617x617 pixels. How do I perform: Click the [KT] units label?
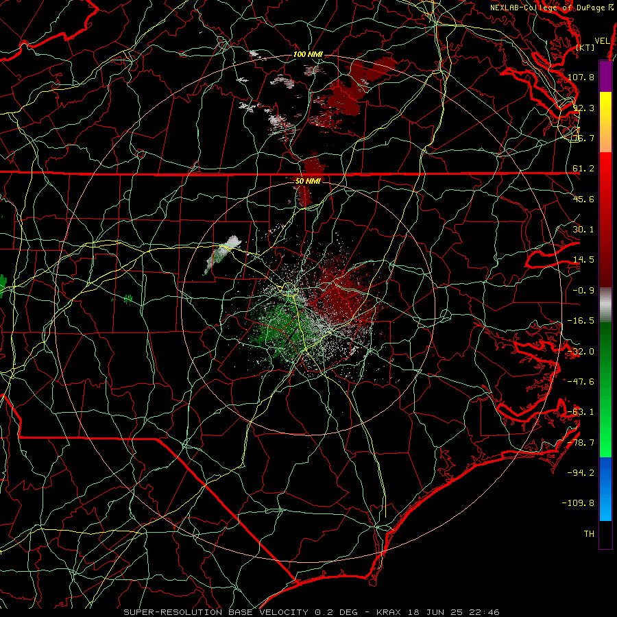[x=585, y=47]
